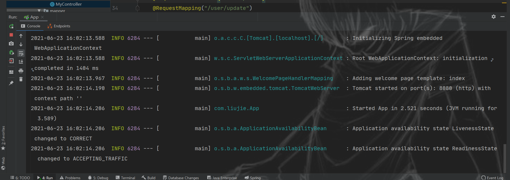Open the 6: TODO tool window

20,178
